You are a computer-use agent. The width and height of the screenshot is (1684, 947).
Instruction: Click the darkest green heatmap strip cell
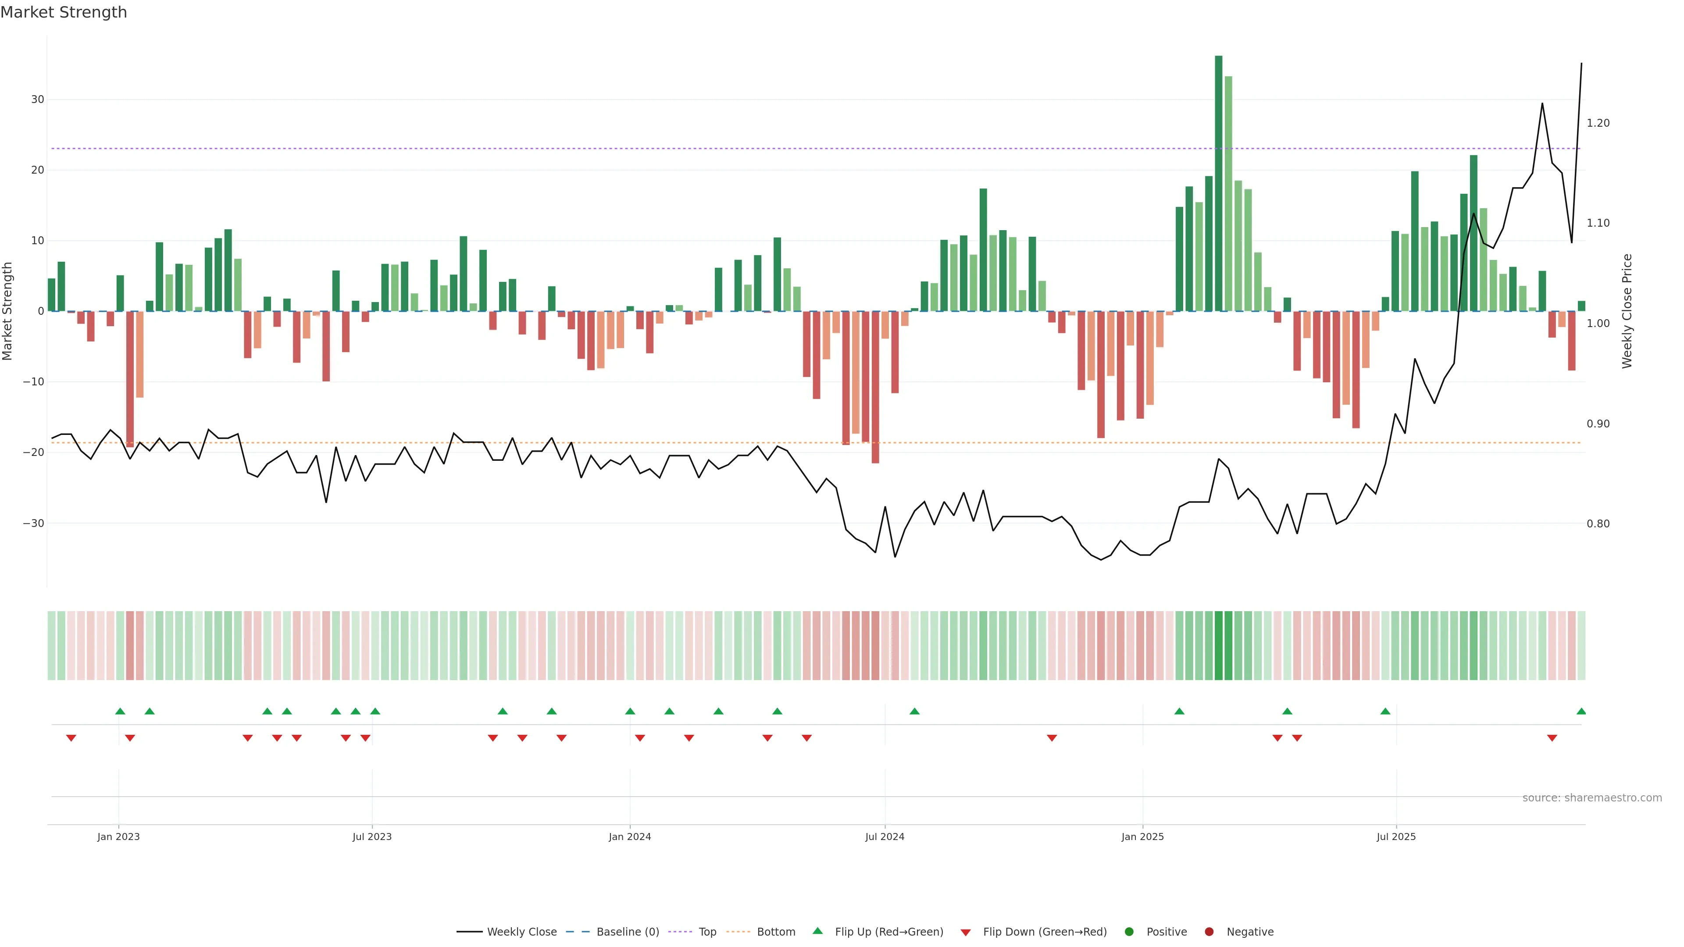click(1219, 646)
